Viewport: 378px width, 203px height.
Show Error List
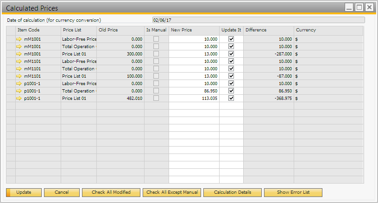point(293,192)
